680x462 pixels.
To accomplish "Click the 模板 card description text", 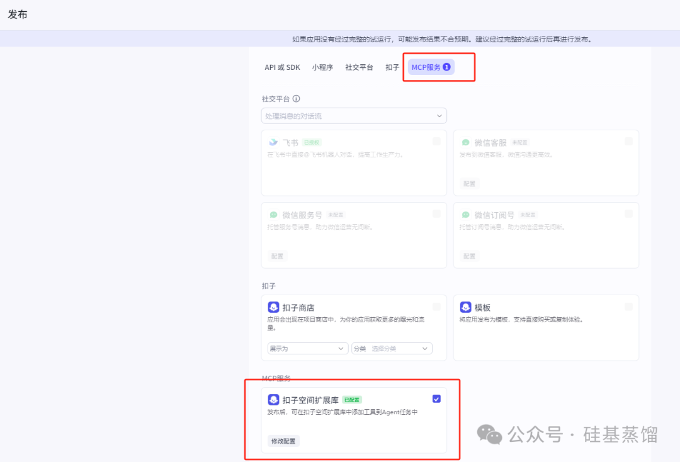I will pos(522,320).
